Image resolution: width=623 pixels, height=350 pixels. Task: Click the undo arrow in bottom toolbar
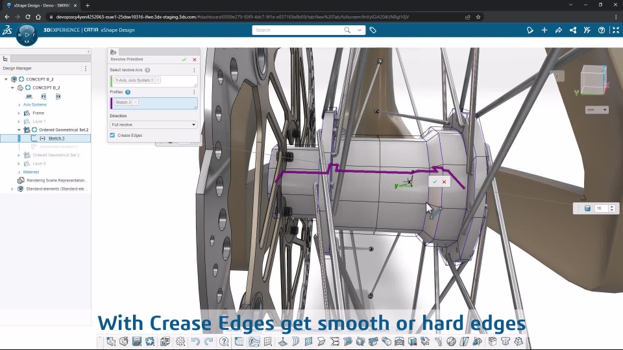[x=195, y=342]
